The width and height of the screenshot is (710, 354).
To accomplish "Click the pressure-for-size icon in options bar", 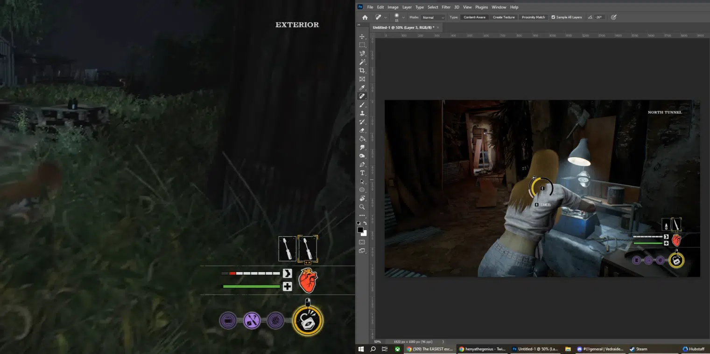I will [613, 17].
